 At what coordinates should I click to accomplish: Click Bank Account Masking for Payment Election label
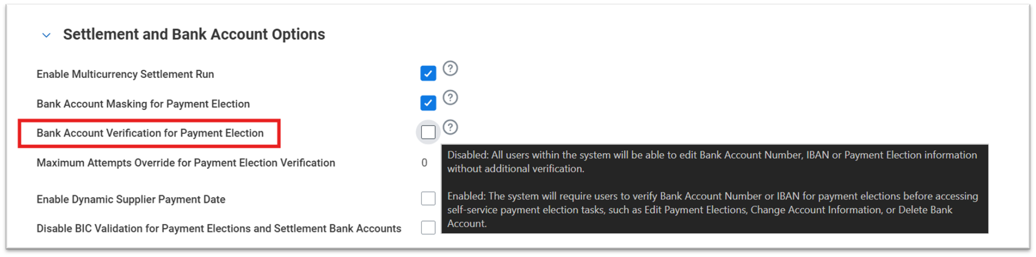(x=143, y=104)
